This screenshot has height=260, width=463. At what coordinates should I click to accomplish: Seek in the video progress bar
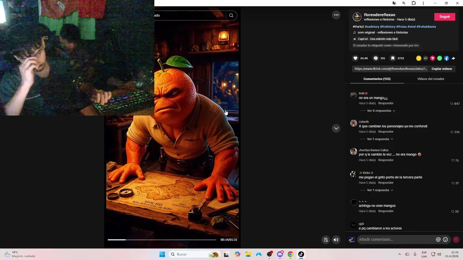coord(162,240)
